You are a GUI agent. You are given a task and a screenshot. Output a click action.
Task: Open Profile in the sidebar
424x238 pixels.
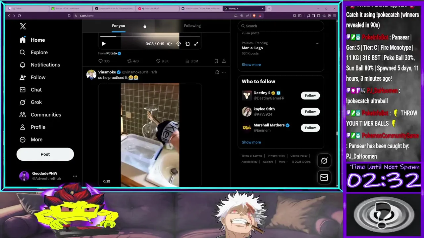pos(32,127)
